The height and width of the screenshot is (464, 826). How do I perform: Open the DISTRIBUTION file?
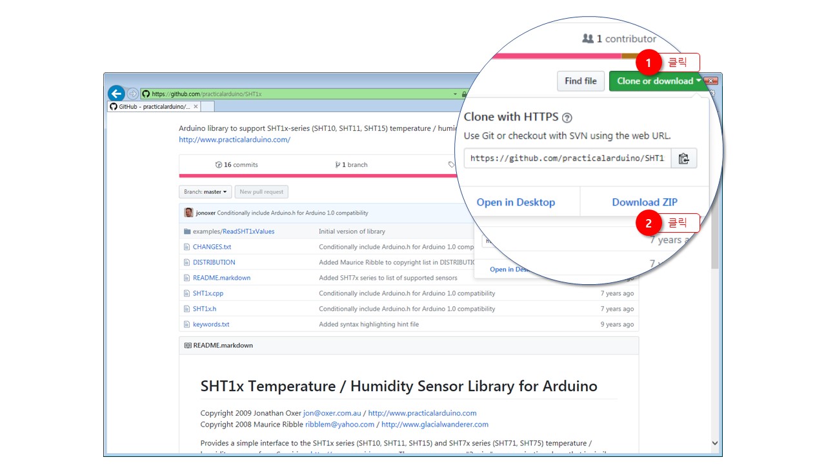(x=214, y=262)
